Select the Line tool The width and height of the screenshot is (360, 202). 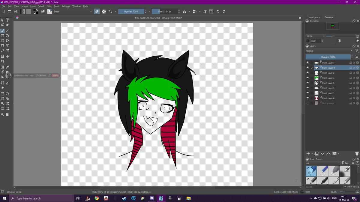pyautogui.click(x=7, y=31)
